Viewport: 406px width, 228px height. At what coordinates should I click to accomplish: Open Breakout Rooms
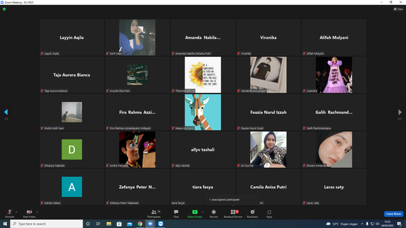point(233,213)
